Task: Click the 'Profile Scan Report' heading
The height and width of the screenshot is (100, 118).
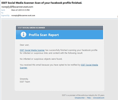Action: coord(44,35)
